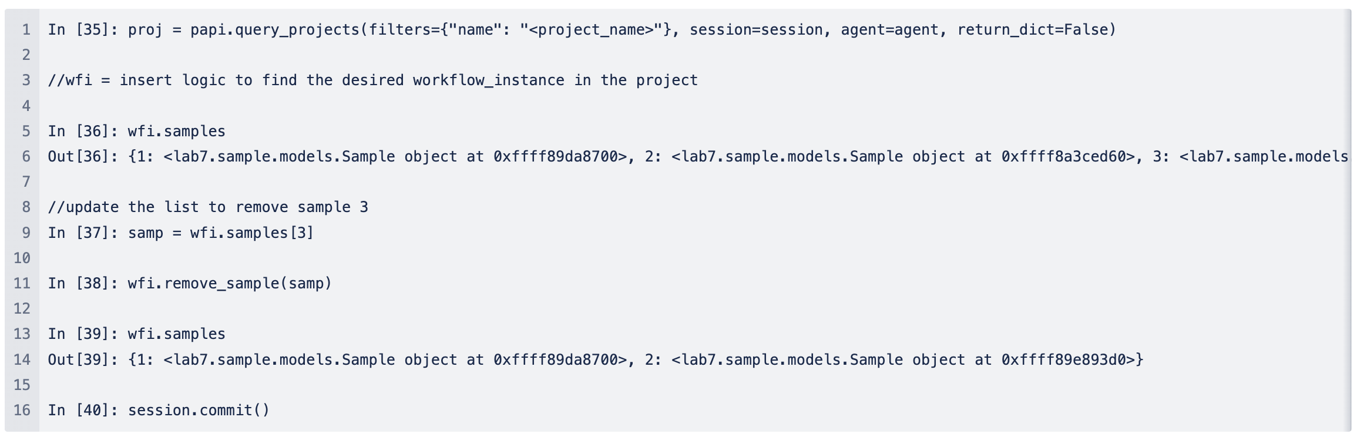Click wfi.samples on the In [36] line

(x=177, y=131)
